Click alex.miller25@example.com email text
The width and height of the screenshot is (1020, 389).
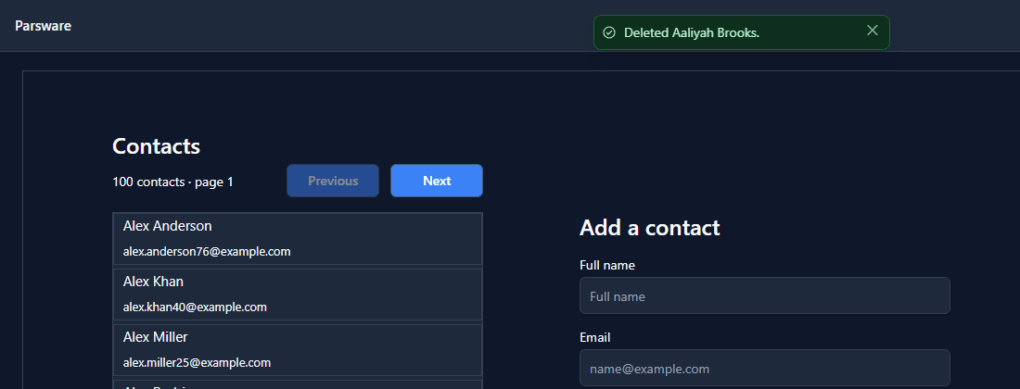pyautogui.click(x=198, y=362)
